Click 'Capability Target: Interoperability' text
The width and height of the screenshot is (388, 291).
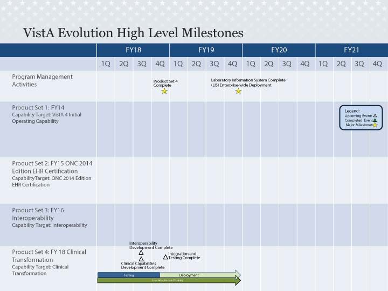click(50, 225)
